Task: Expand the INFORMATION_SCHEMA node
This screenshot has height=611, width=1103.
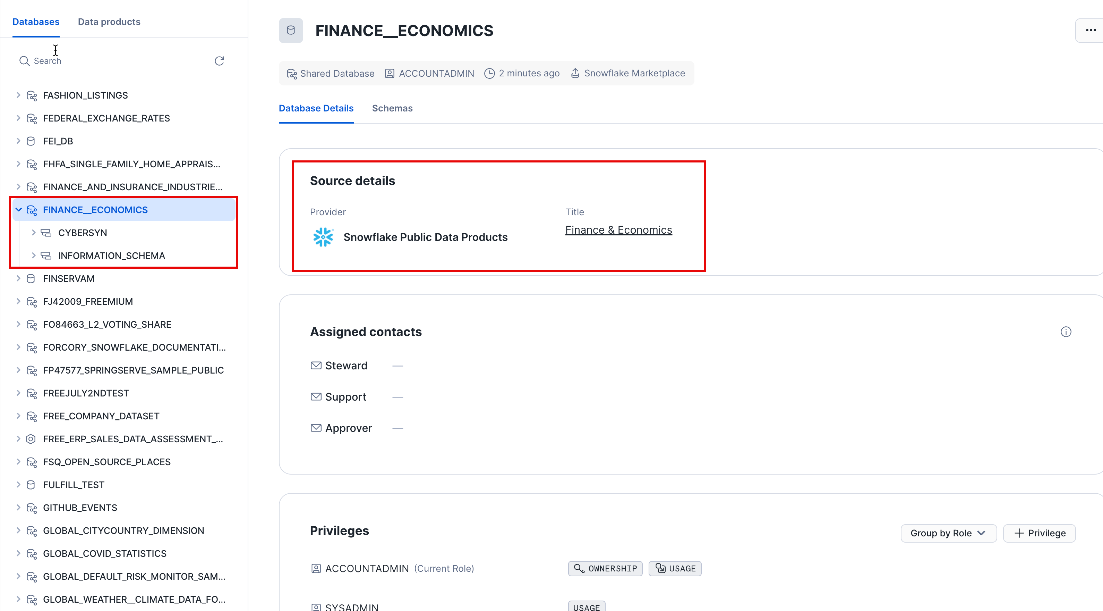Action: (33, 256)
